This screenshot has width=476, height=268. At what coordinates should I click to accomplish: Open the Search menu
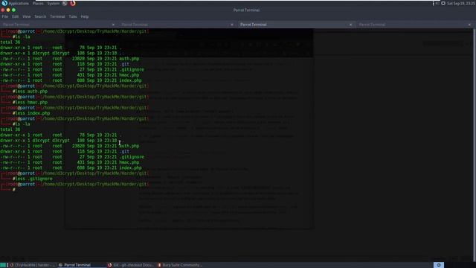click(40, 16)
